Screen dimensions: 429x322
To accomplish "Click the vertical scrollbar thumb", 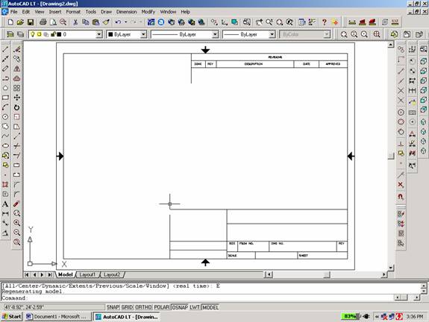I will (391, 156).
